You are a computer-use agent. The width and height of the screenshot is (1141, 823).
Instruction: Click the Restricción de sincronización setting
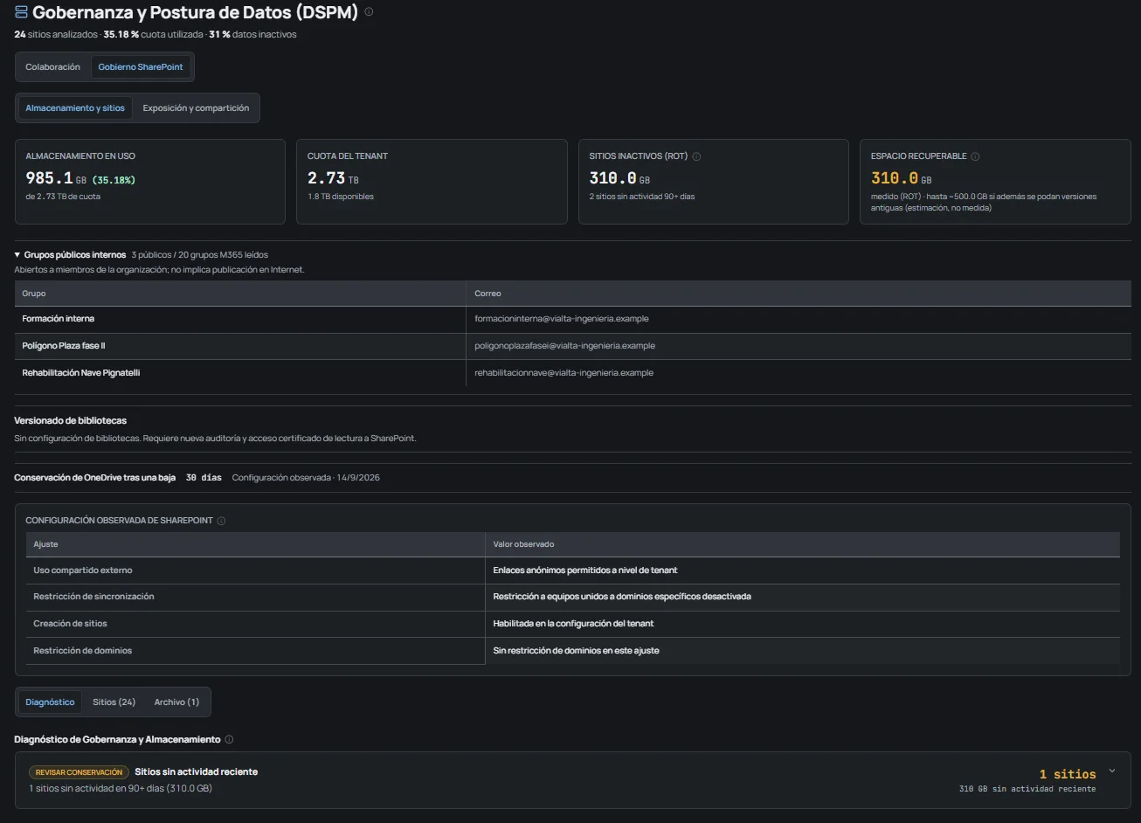[x=93, y=597]
